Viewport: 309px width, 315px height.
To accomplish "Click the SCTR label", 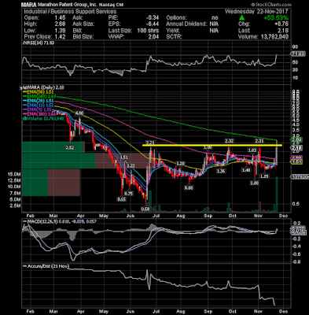I will click(174, 37).
